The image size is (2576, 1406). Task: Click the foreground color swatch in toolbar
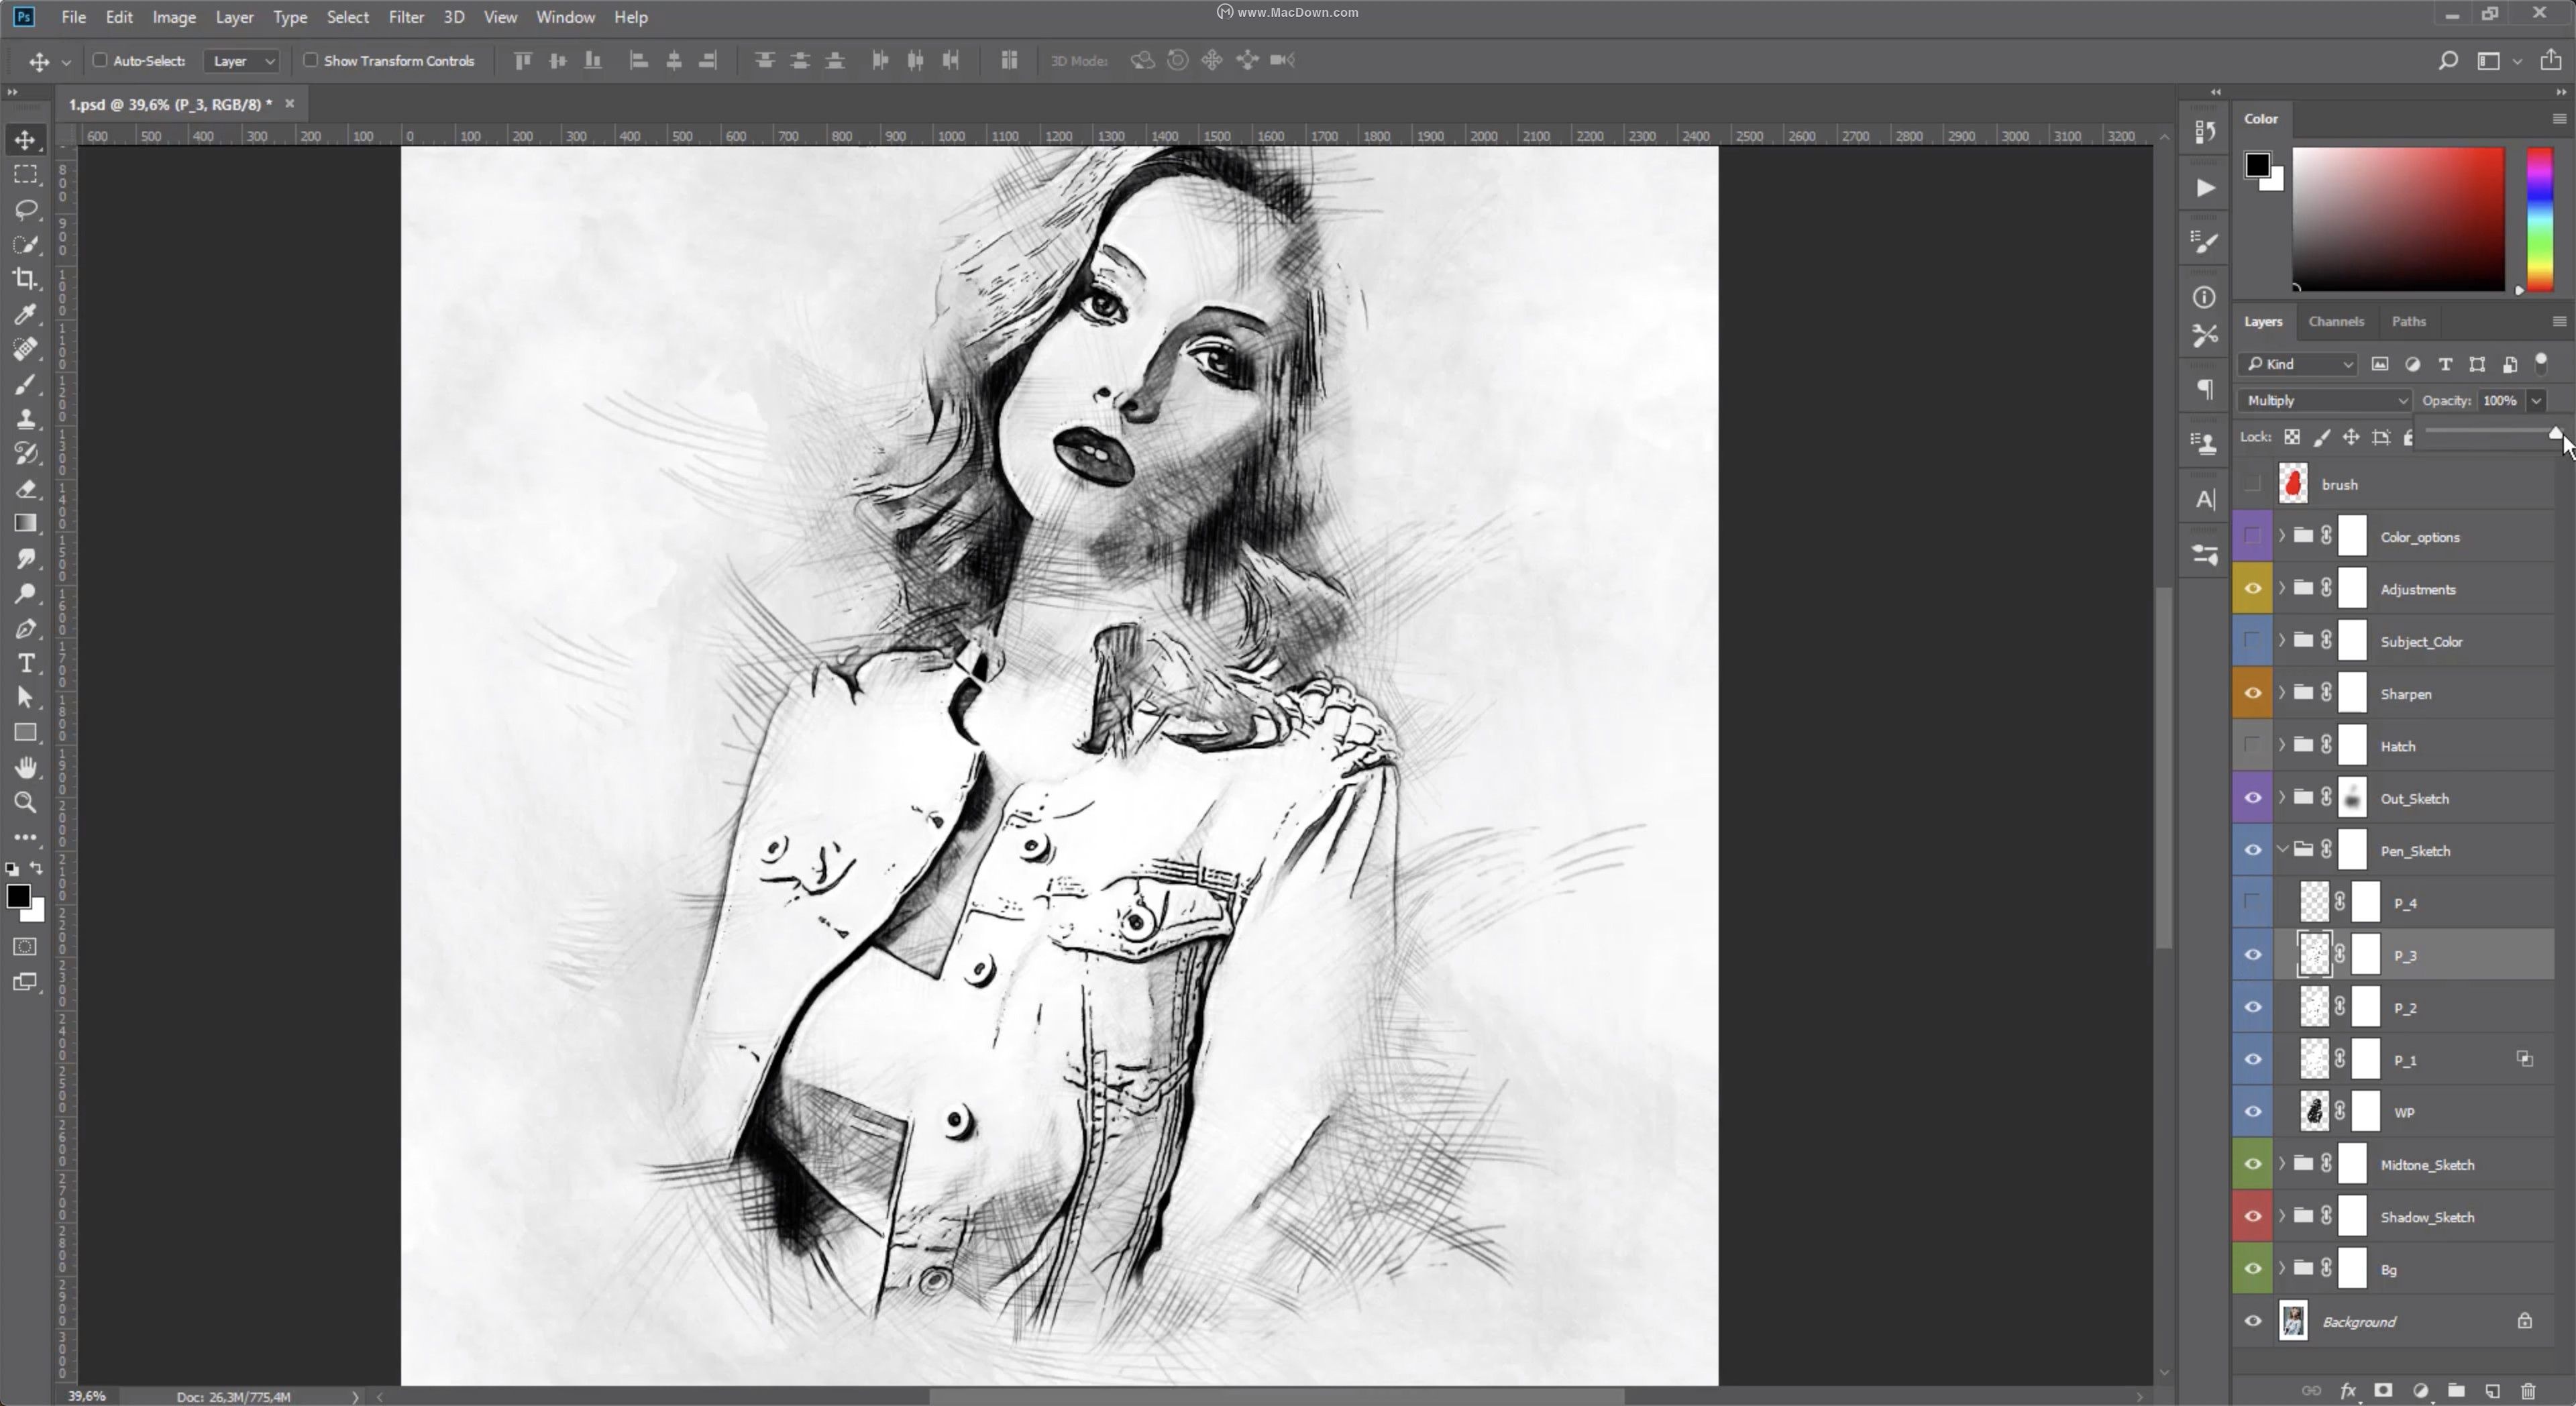click(x=18, y=896)
